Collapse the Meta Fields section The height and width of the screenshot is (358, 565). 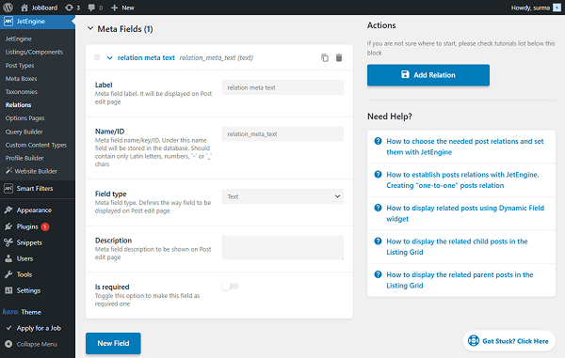(90, 28)
